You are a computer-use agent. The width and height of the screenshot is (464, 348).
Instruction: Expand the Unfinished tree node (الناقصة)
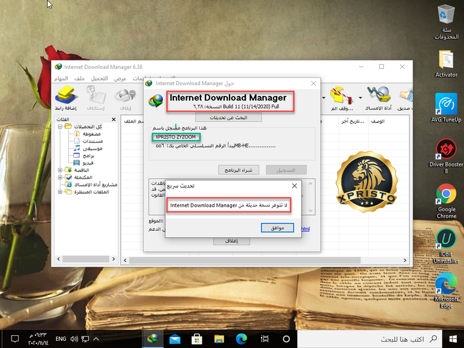60,170
